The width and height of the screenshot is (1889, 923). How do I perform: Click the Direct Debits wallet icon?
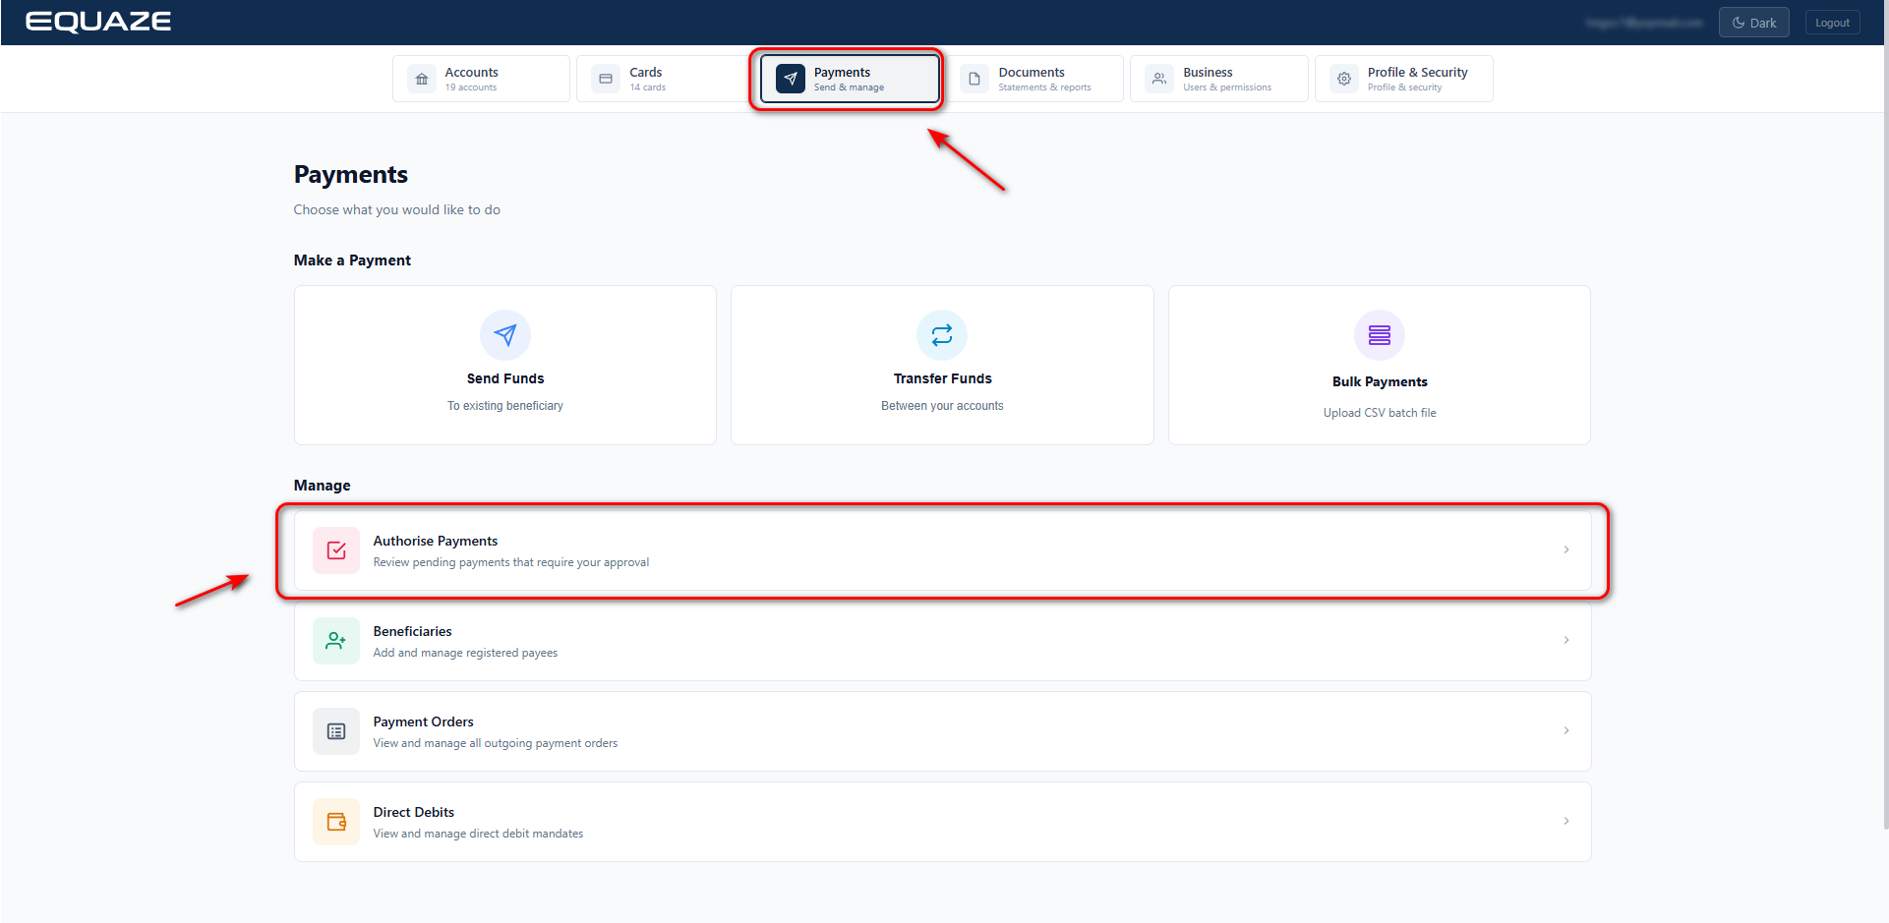[336, 822]
